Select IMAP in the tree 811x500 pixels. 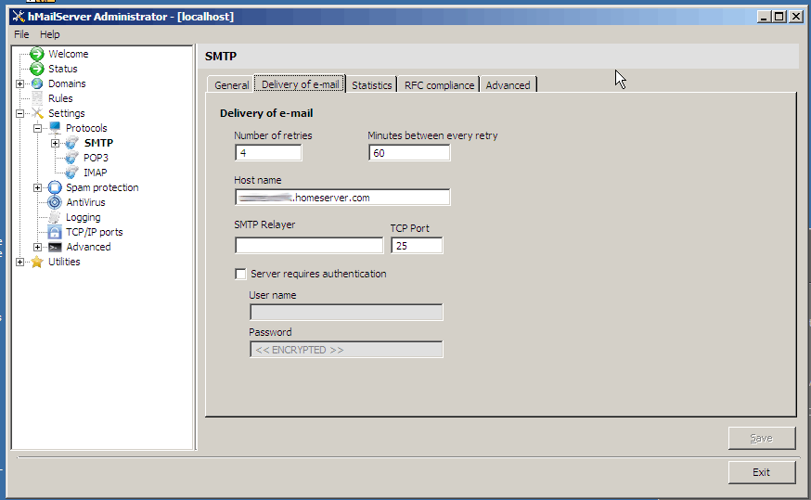96,173
